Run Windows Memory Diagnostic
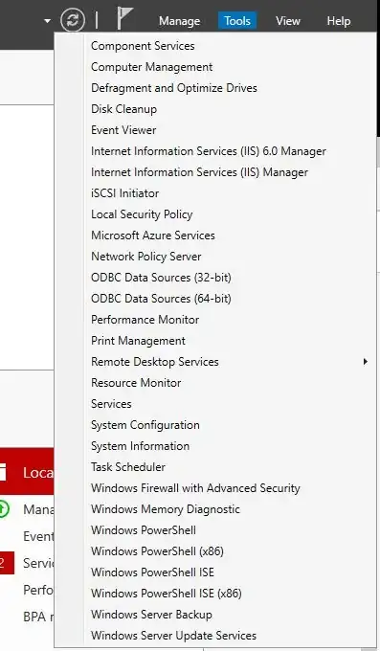 166,509
